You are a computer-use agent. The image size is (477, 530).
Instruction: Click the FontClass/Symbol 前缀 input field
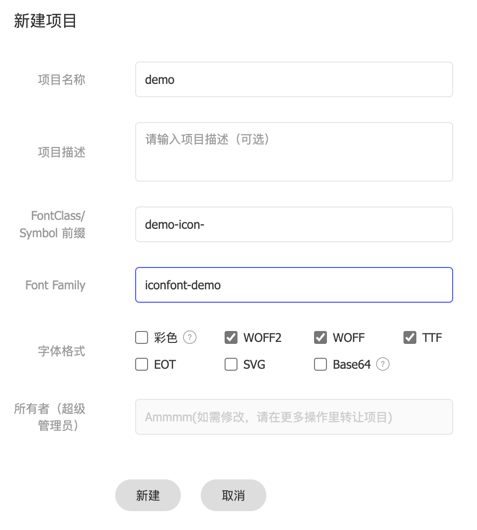click(x=294, y=224)
